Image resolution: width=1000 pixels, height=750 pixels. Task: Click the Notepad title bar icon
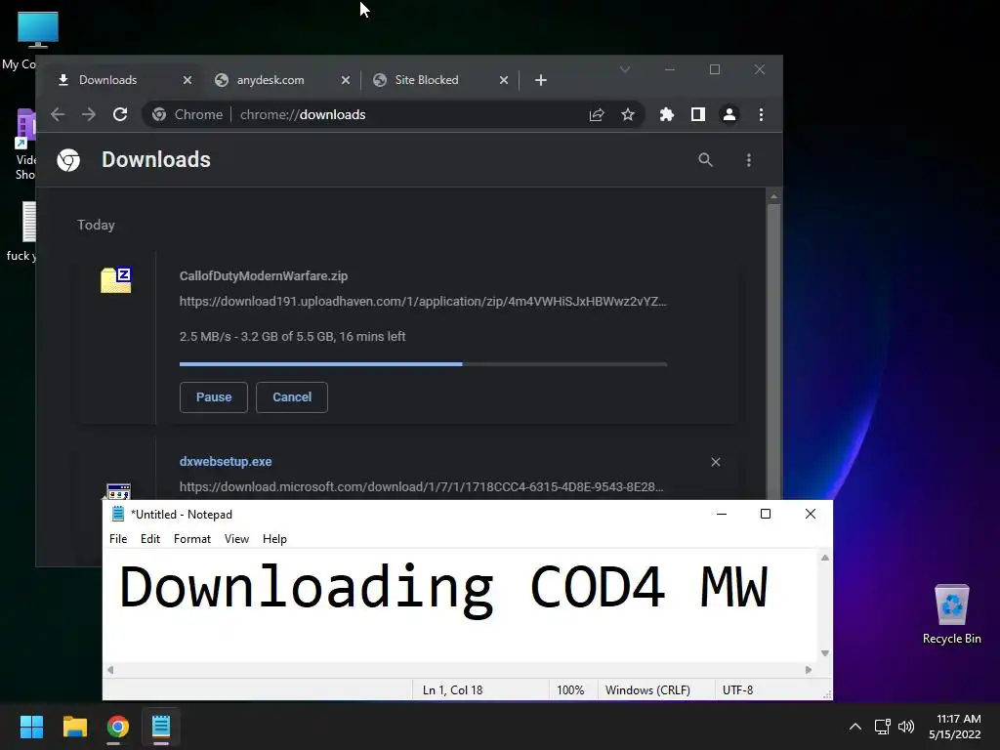(x=118, y=514)
